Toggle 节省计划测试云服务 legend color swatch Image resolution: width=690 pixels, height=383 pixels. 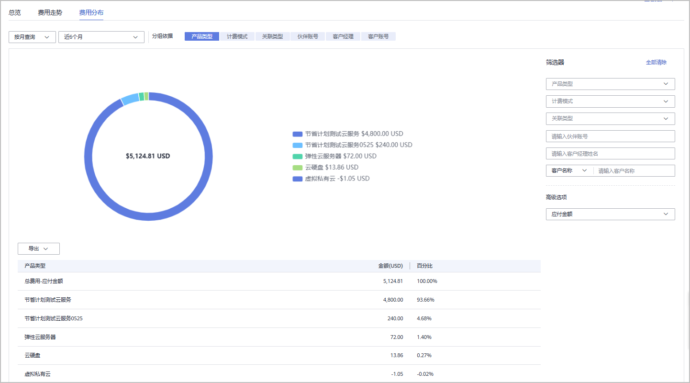pyautogui.click(x=297, y=134)
